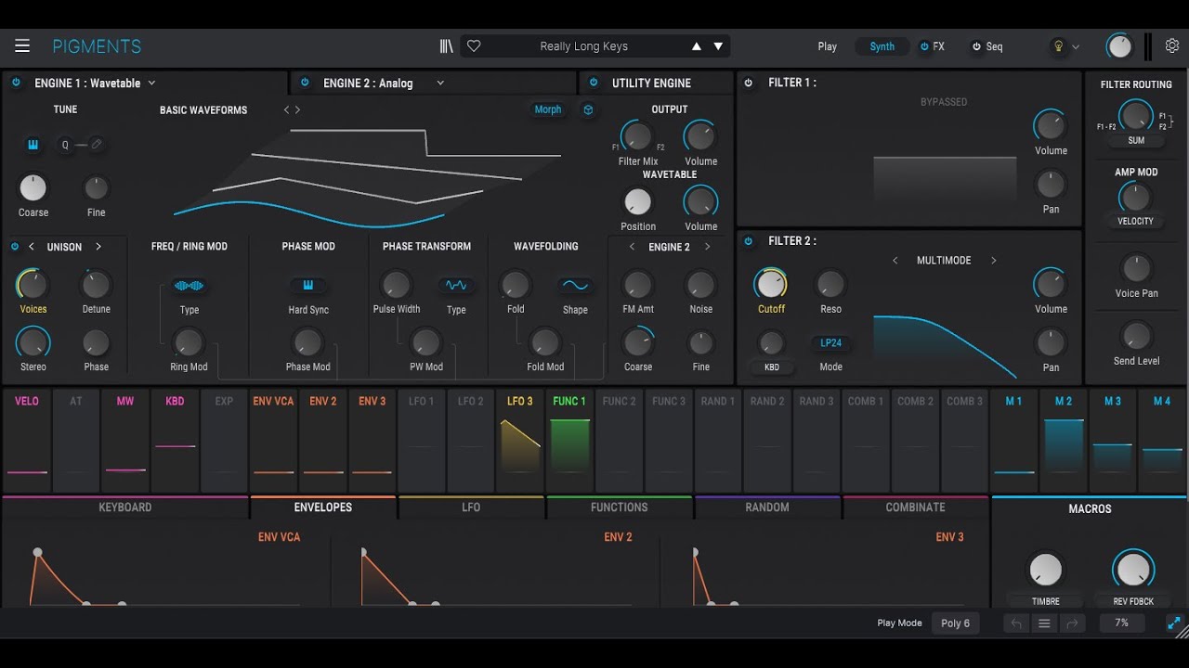
Task: Undo last action arrow
Action: tap(1016, 623)
